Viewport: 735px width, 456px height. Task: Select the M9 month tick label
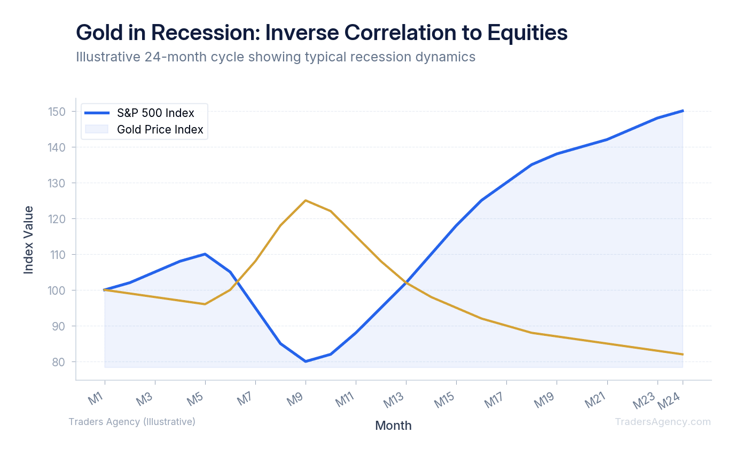(x=296, y=398)
